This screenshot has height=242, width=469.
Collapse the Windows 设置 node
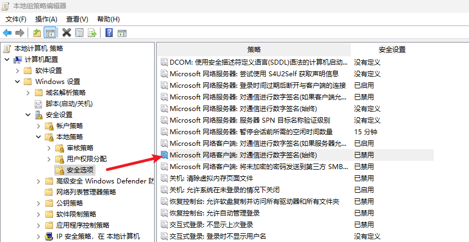tap(17, 81)
